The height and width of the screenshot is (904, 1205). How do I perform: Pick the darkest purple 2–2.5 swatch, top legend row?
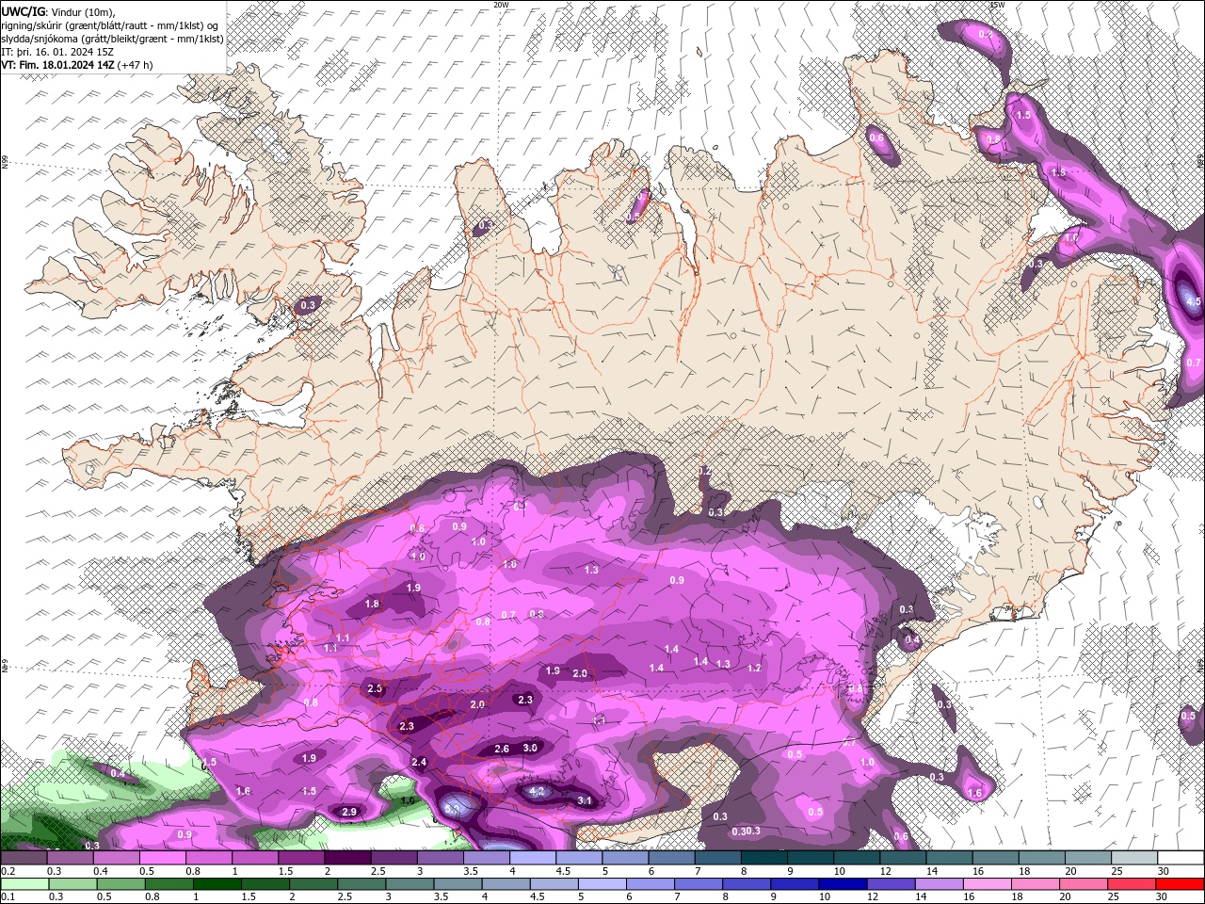coord(349,858)
